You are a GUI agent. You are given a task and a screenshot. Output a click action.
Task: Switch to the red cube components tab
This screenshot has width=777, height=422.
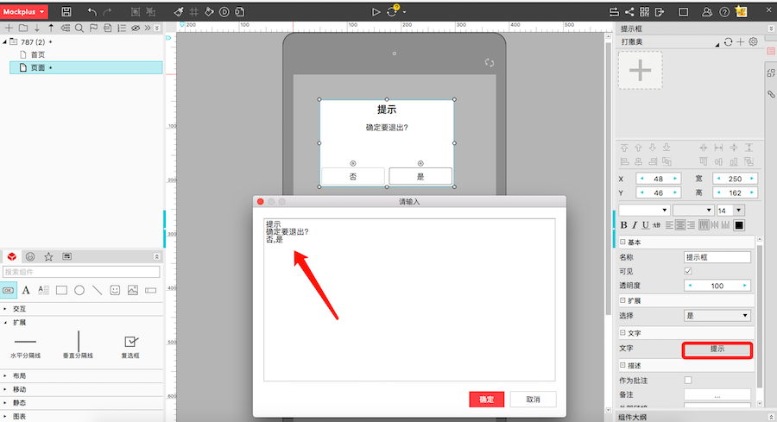pyautogui.click(x=12, y=256)
